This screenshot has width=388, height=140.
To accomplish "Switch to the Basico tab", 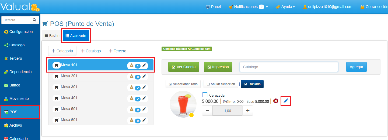I will coord(52,36).
